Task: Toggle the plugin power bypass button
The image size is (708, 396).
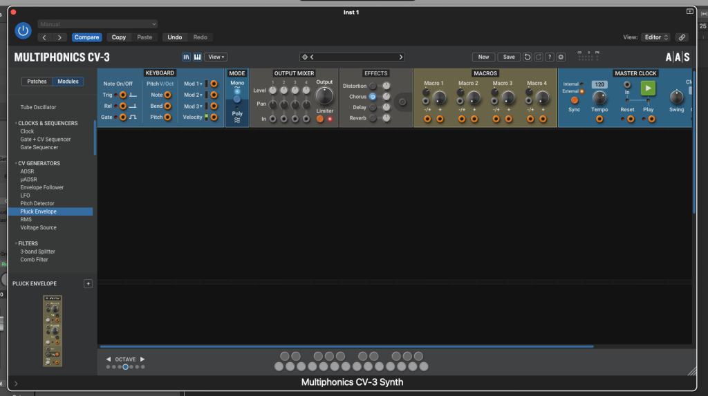Action: coord(24,30)
